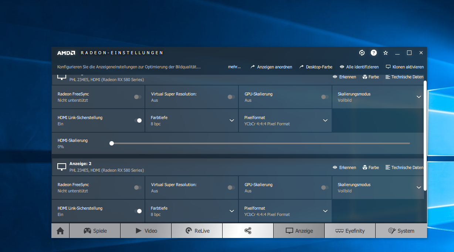Click the Farbe label for Anzeige 2
This screenshot has width=454, height=252.
tap(374, 168)
